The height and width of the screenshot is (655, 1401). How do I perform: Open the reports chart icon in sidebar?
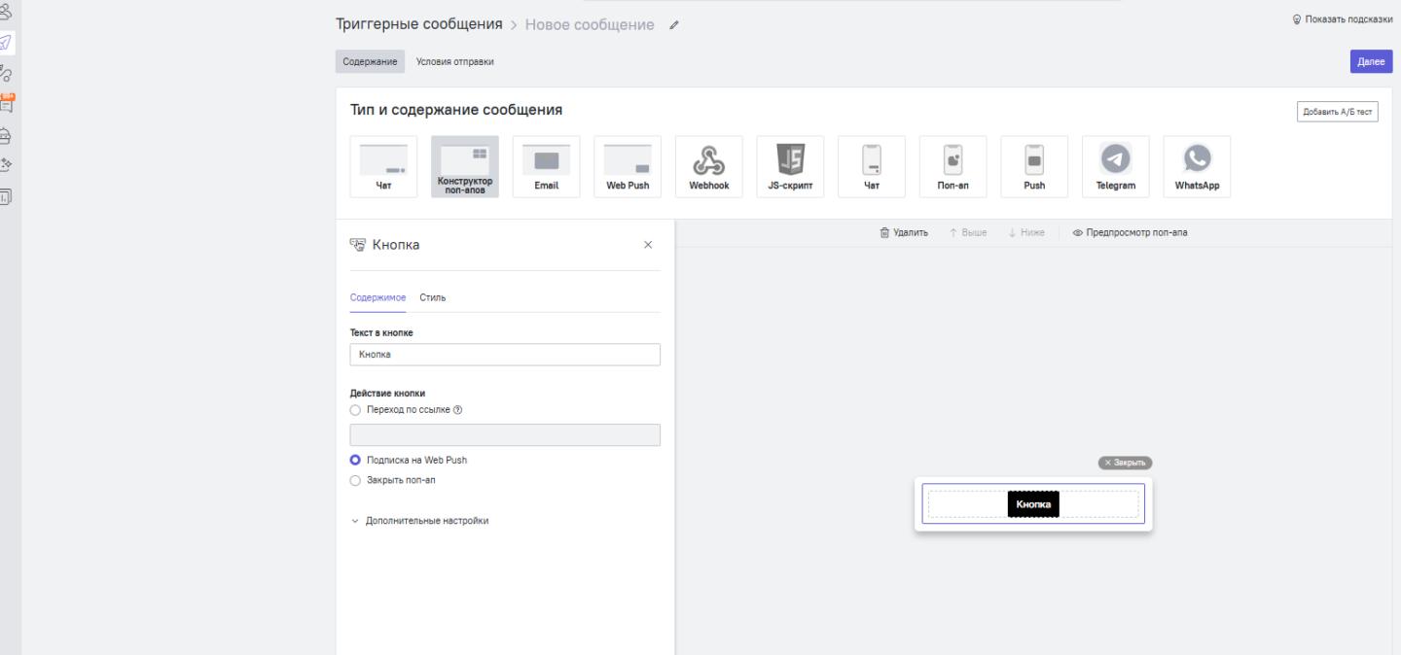click(6, 196)
